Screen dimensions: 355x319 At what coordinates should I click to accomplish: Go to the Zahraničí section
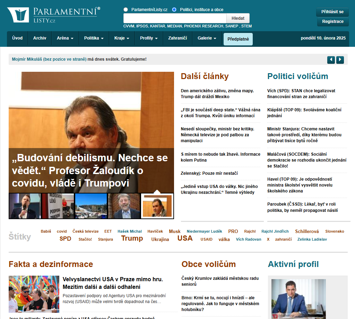(x=177, y=38)
